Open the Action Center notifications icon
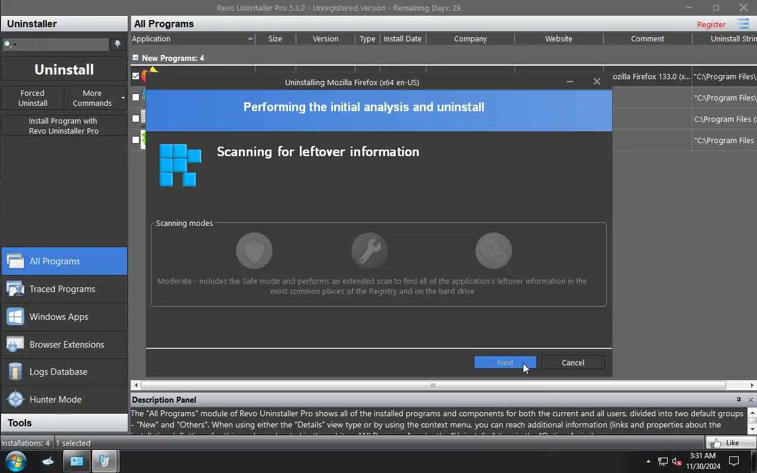This screenshot has width=757, height=473. 734,461
